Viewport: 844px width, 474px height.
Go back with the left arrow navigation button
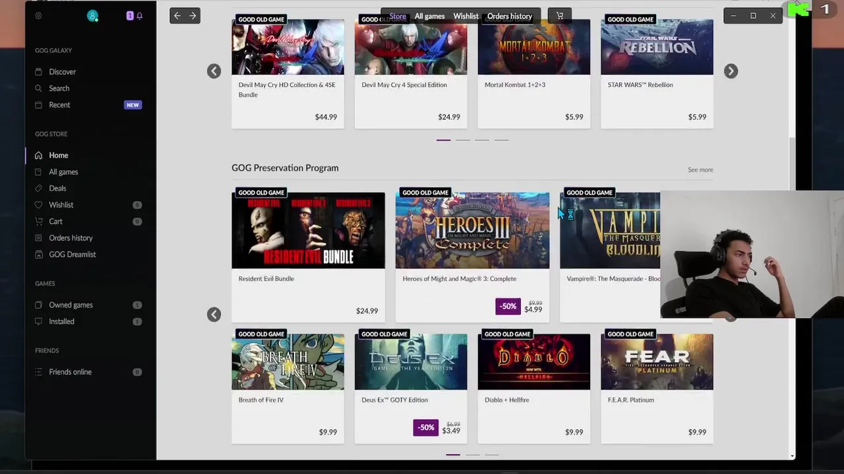177,16
